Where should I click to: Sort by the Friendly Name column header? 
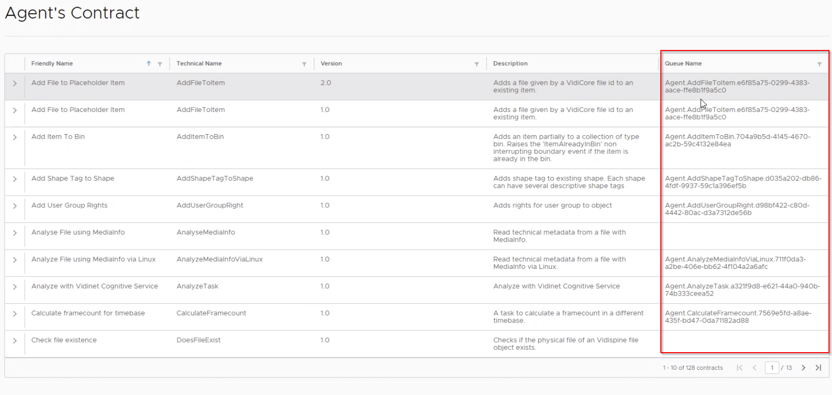(x=52, y=64)
